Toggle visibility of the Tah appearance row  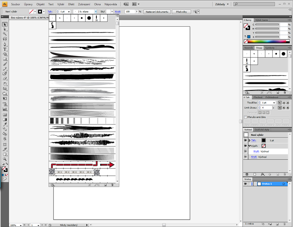[245, 140]
